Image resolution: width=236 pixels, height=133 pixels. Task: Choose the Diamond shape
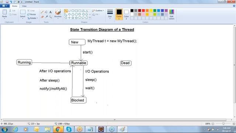(x=69, y=14)
